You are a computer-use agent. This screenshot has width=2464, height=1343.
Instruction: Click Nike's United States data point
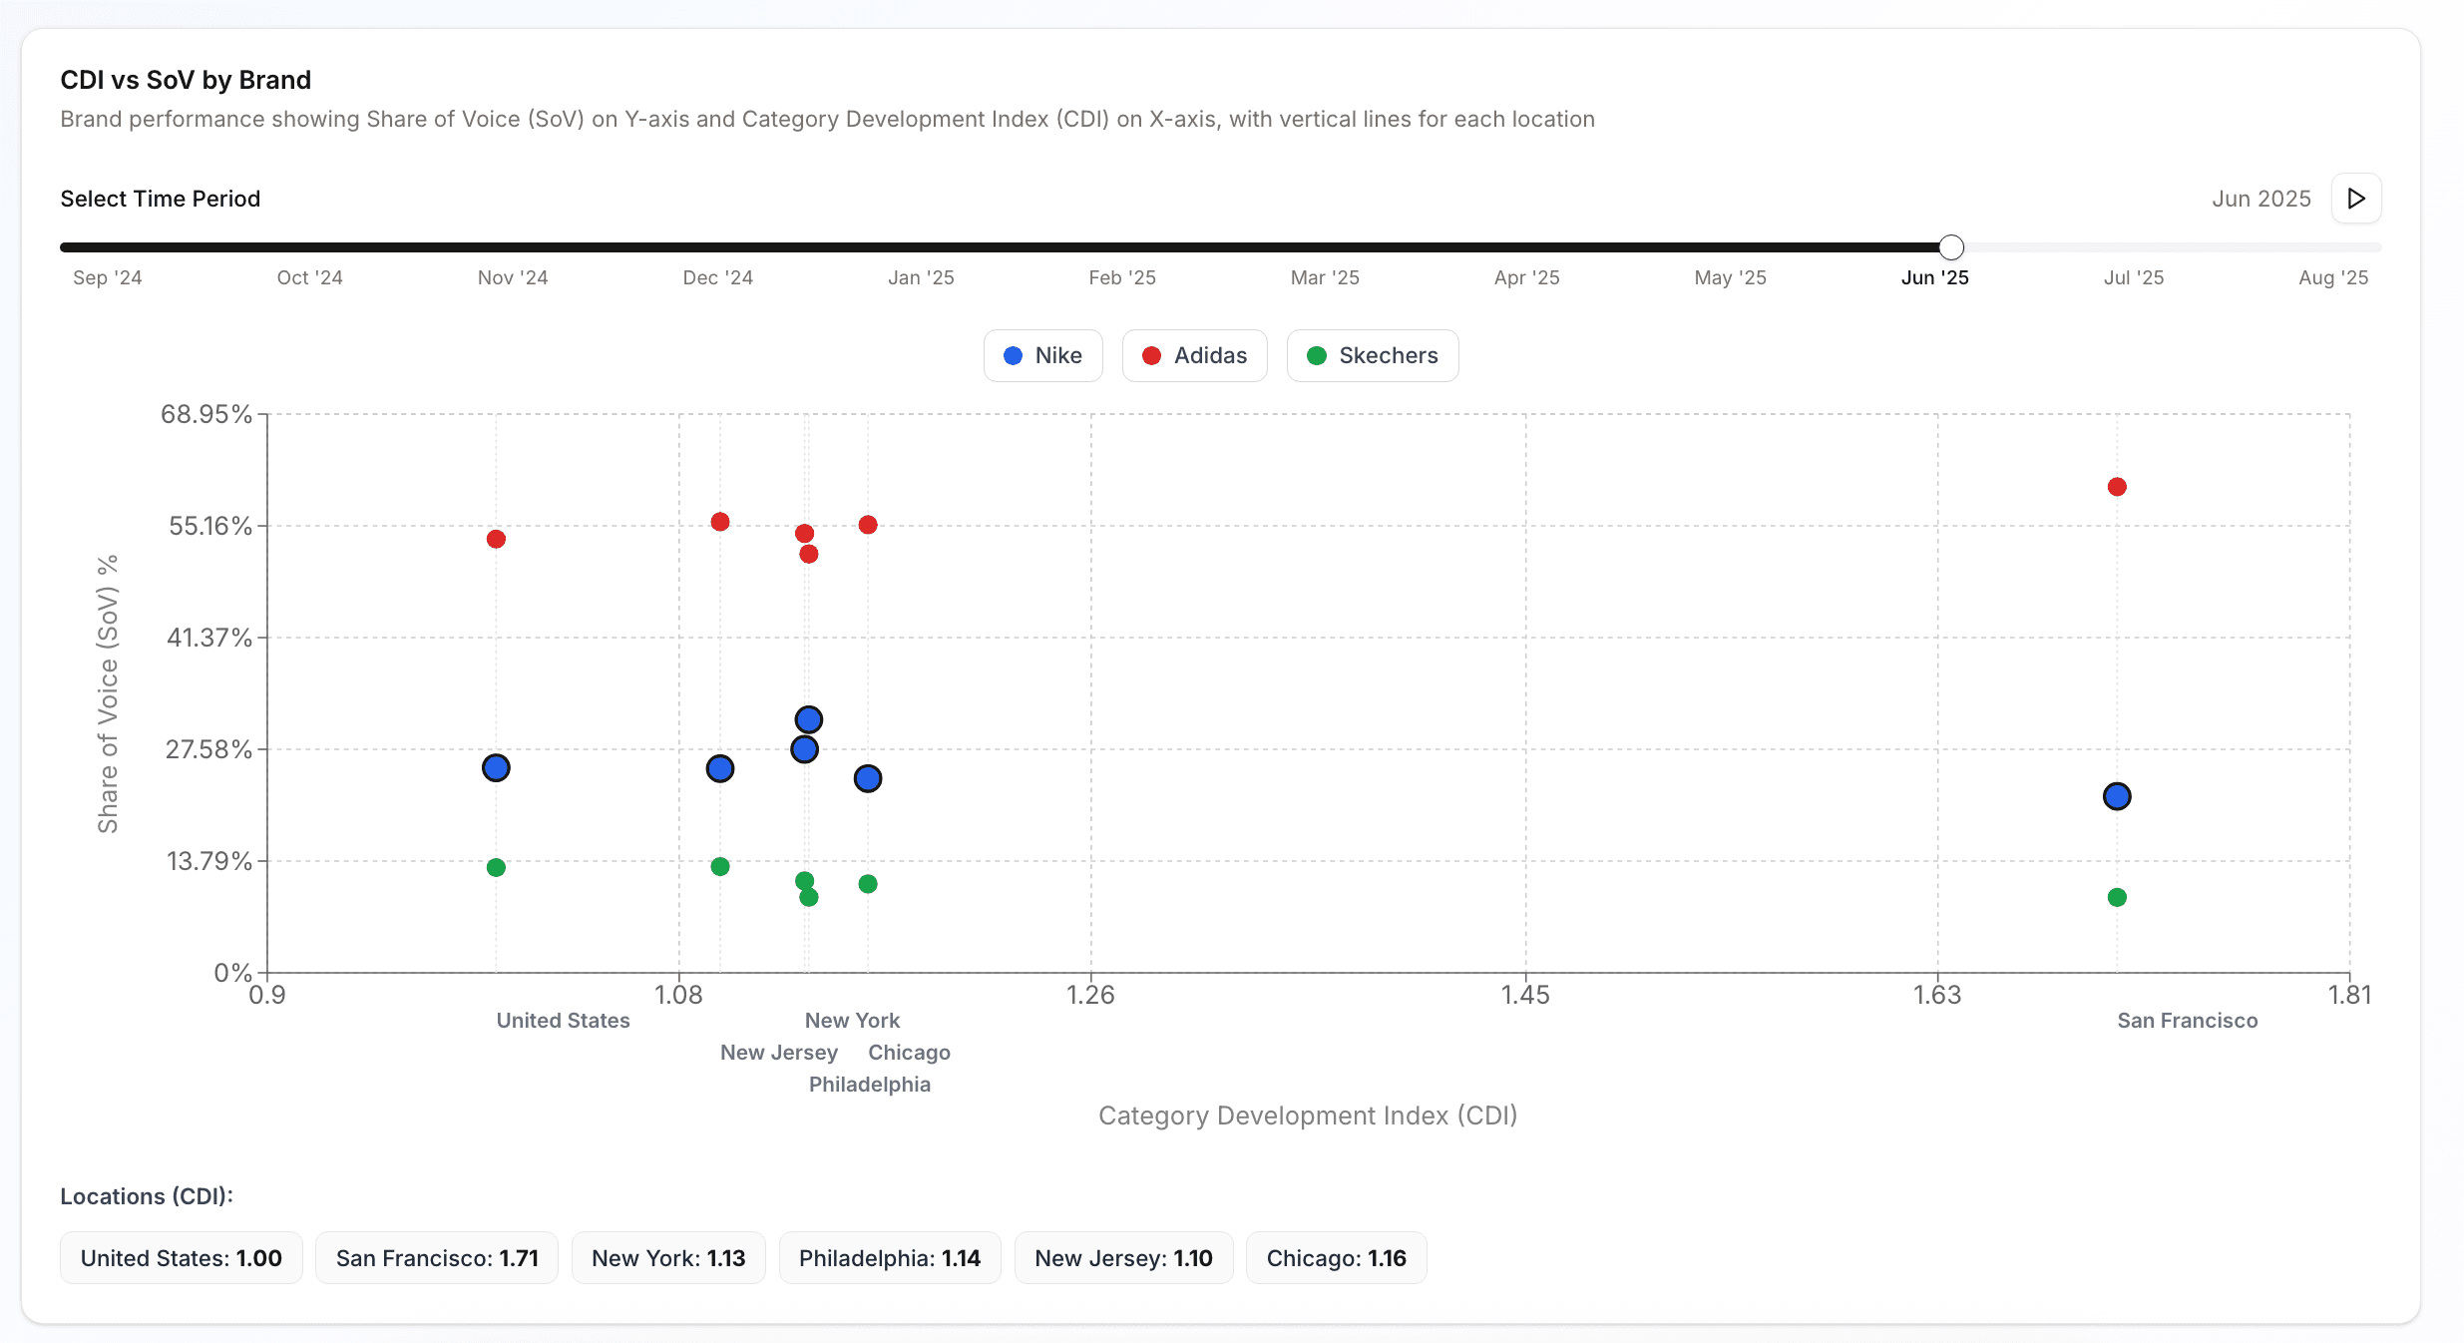tap(496, 767)
